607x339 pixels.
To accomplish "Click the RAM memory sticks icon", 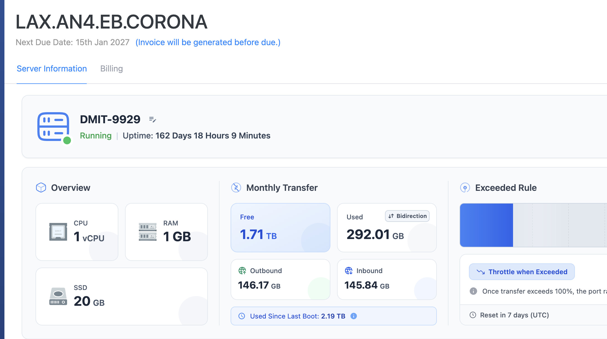I will tap(147, 232).
